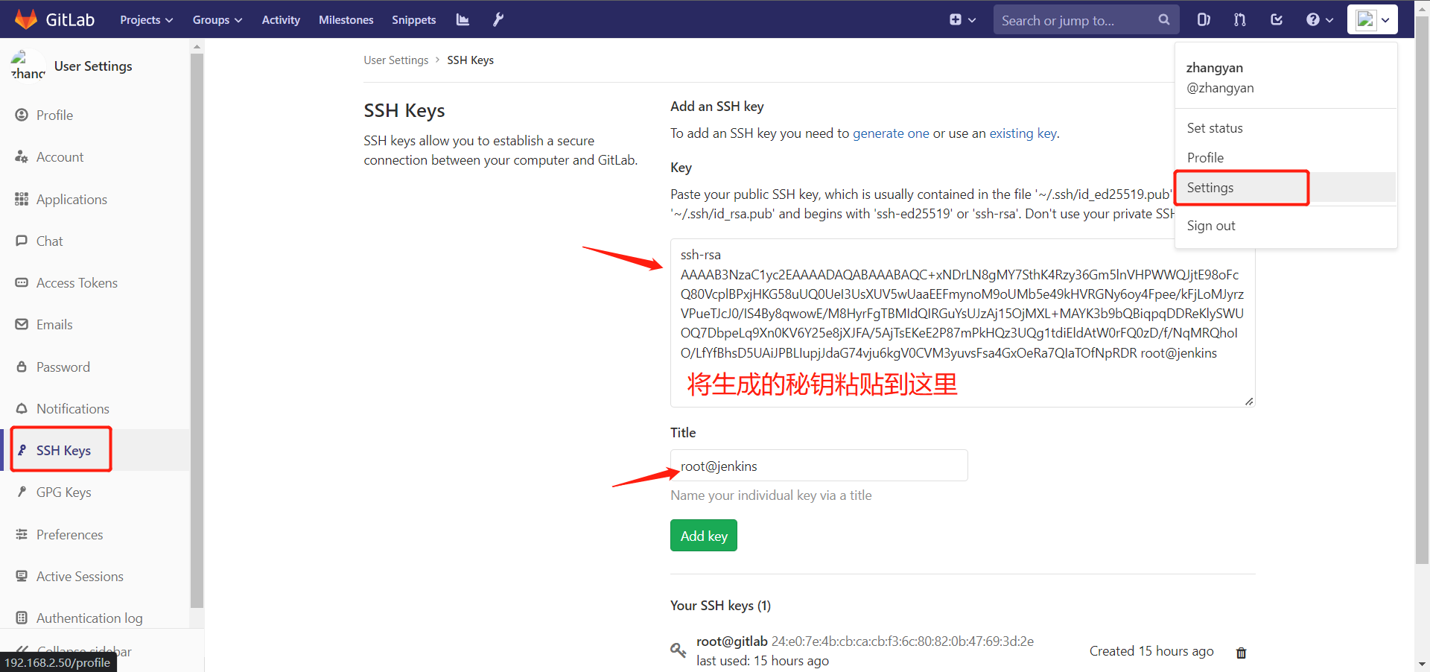The width and height of the screenshot is (1430, 672).
Task: Click the Title input field
Action: click(819, 466)
